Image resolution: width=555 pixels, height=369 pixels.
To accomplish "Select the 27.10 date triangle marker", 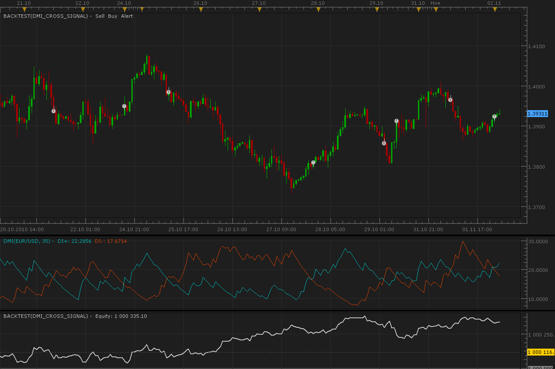I will 259,9.
